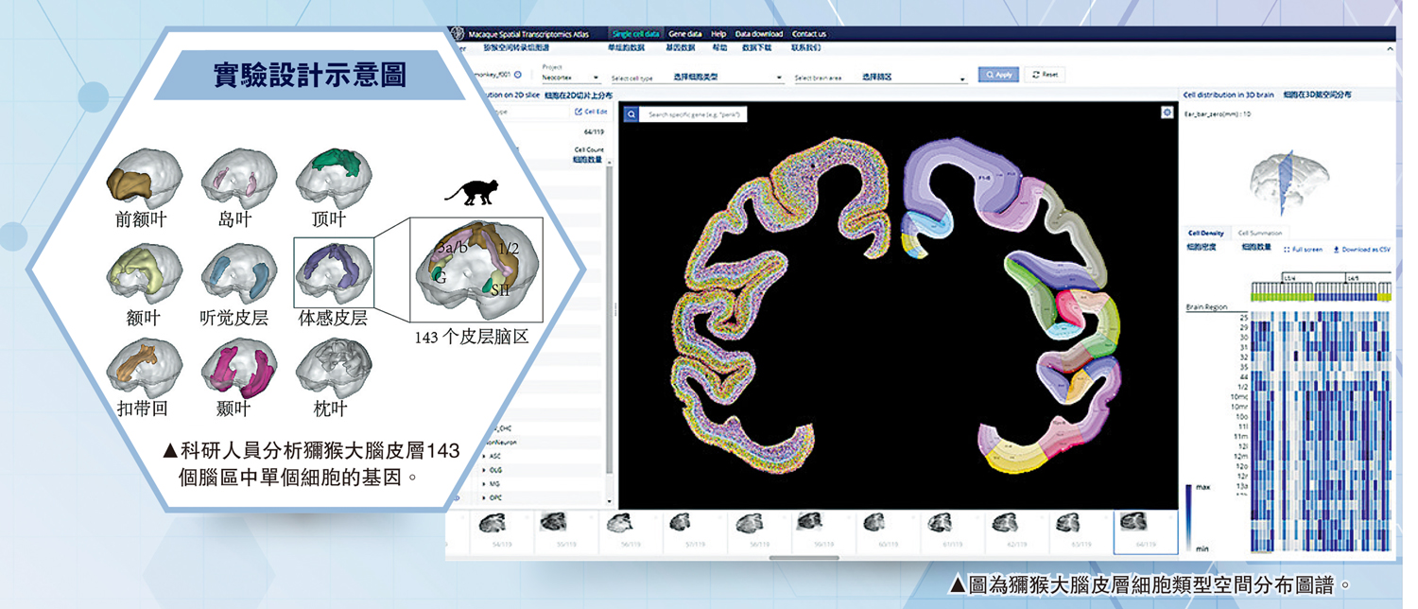Click the Macaque Atlas logo icon

click(x=458, y=33)
